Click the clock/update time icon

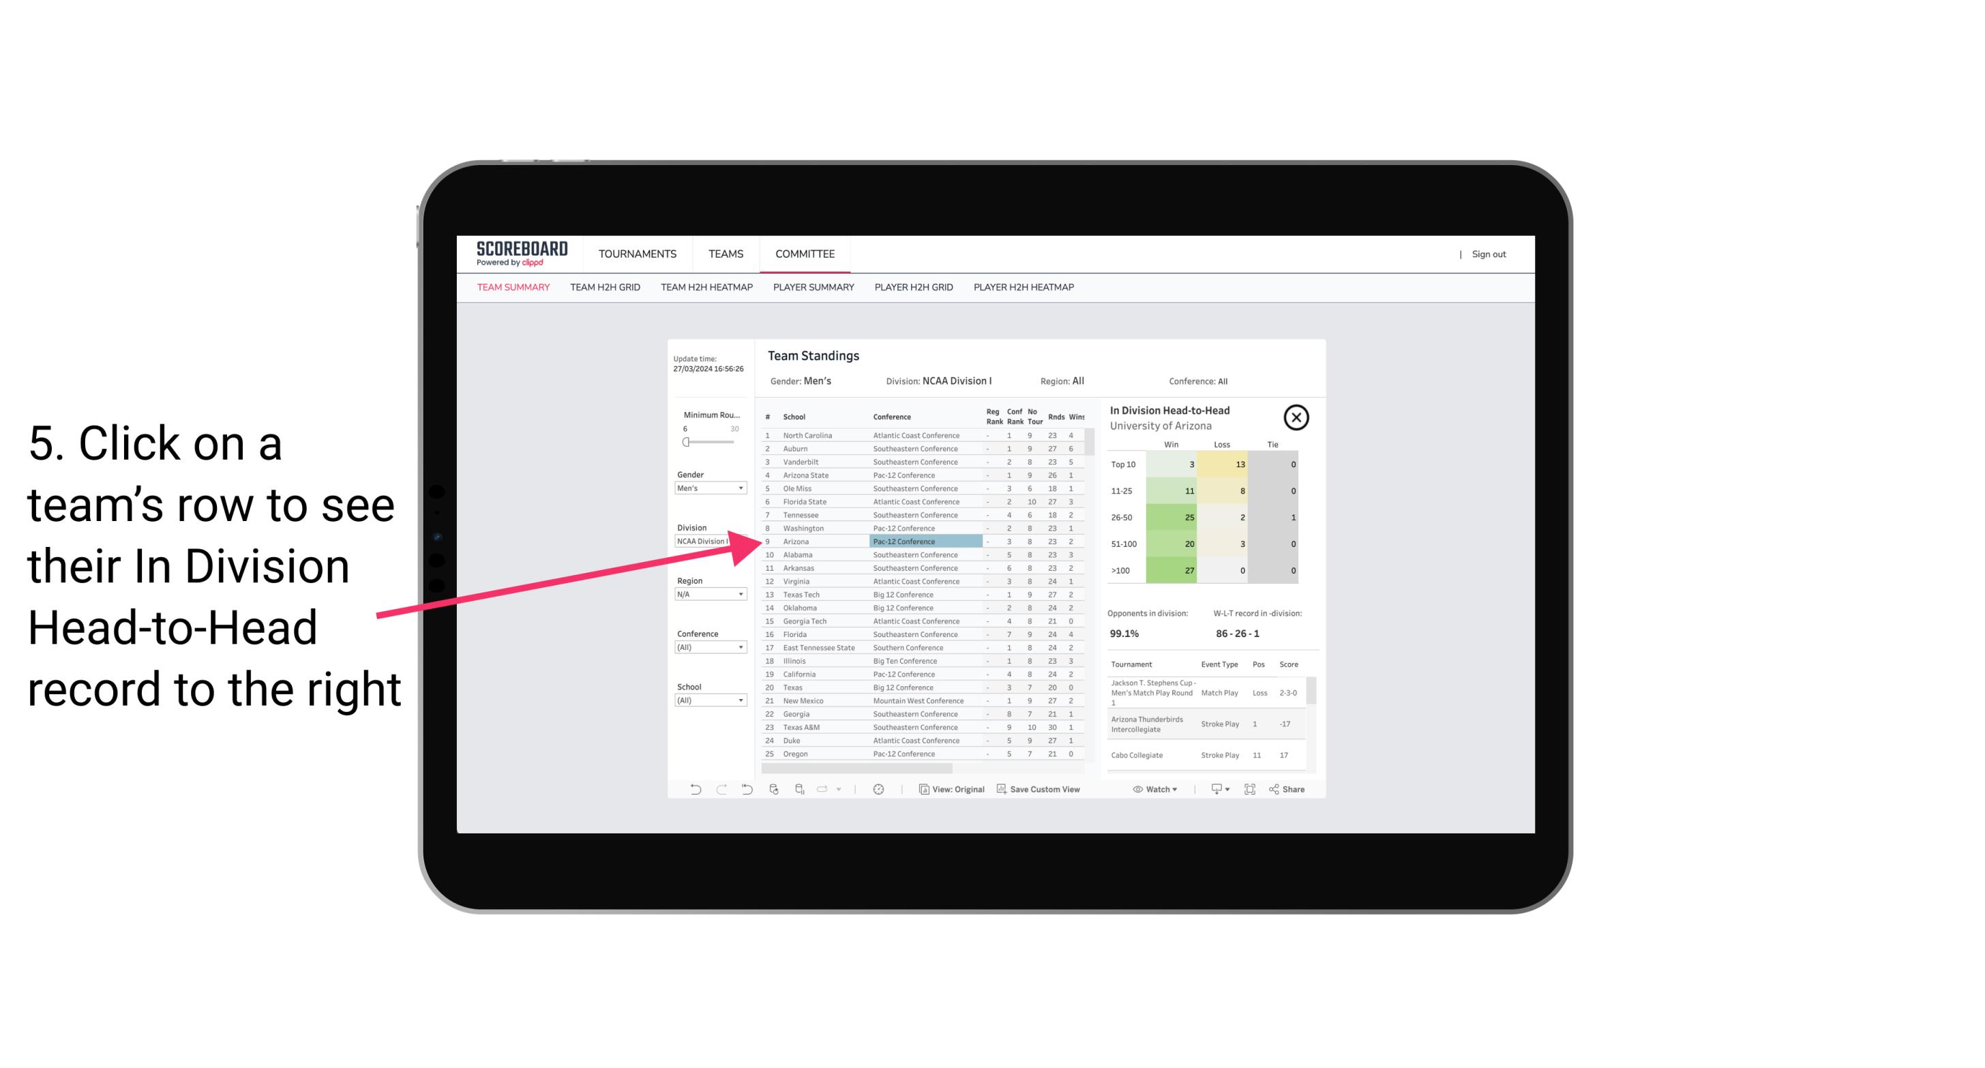tap(881, 789)
